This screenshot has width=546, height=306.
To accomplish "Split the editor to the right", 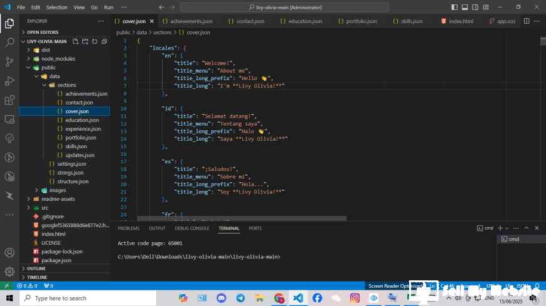I will (527, 21).
